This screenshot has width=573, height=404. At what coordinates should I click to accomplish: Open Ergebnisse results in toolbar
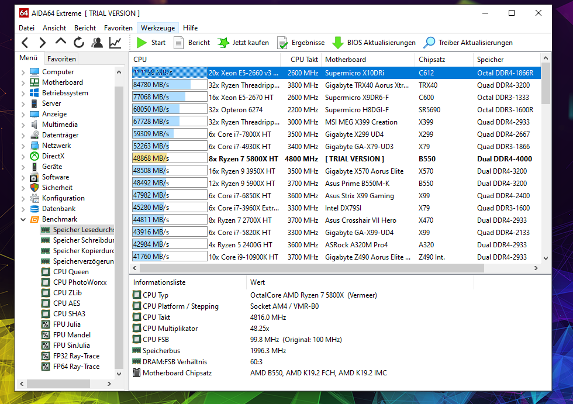pos(301,43)
